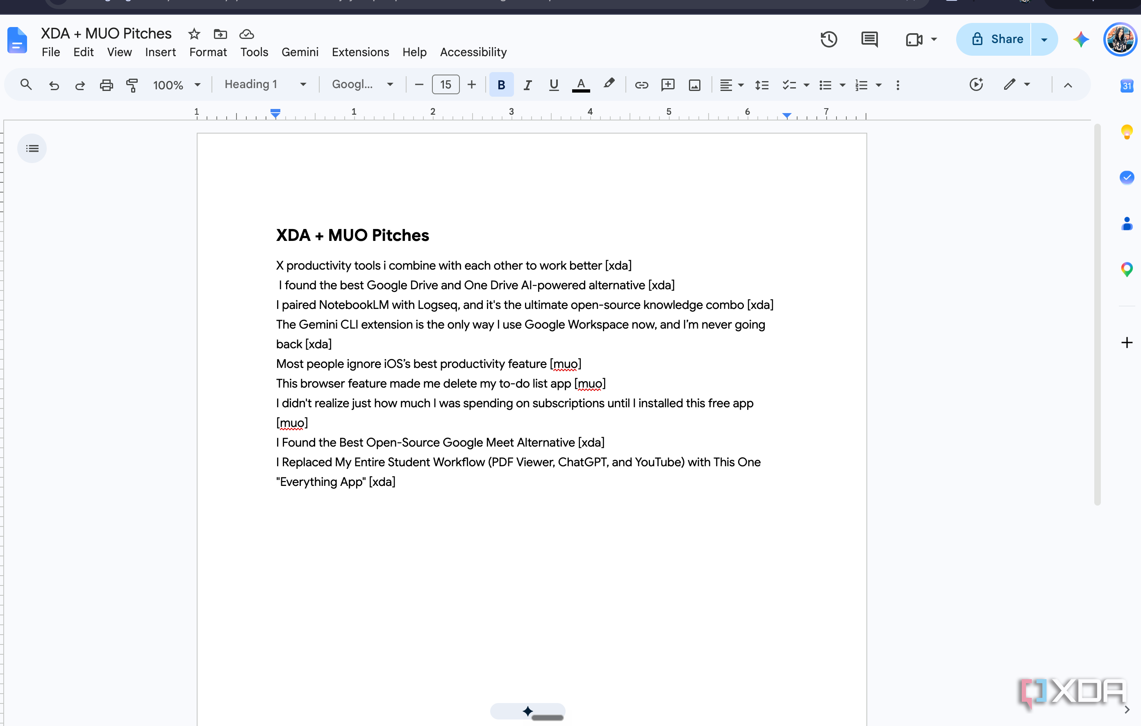
Task: Expand the video call options arrow
Action: (934, 39)
